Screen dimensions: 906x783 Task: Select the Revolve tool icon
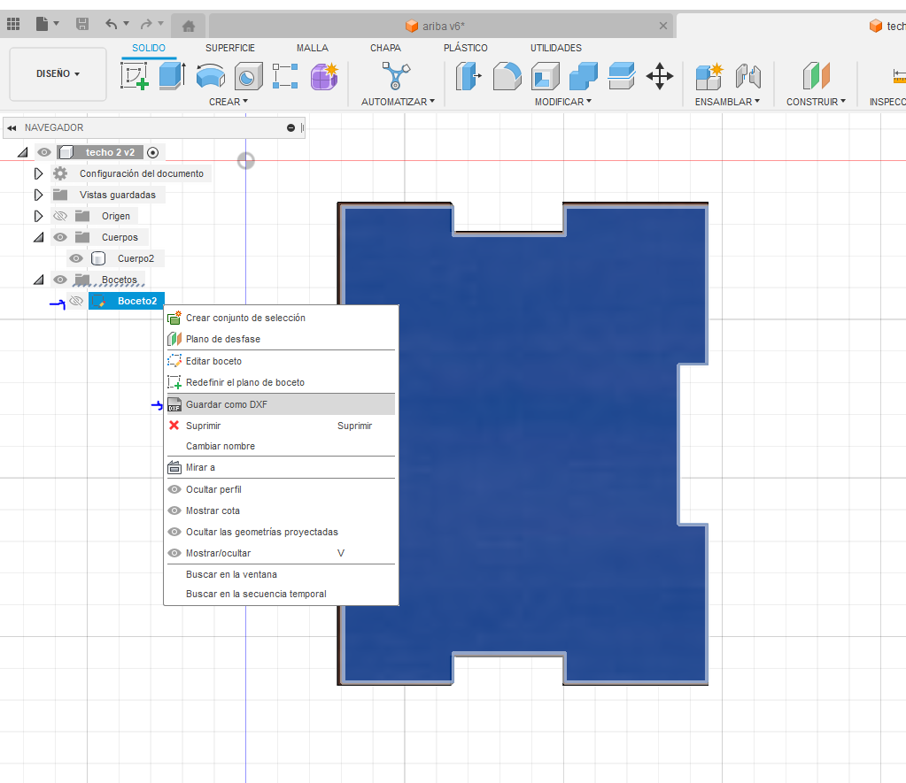point(210,76)
